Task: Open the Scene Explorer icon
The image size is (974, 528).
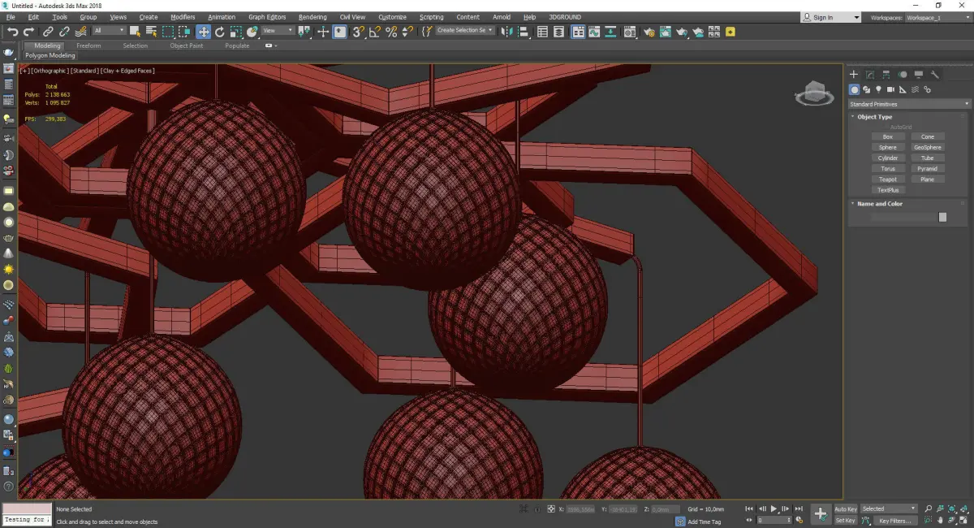Action: [x=543, y=32]
